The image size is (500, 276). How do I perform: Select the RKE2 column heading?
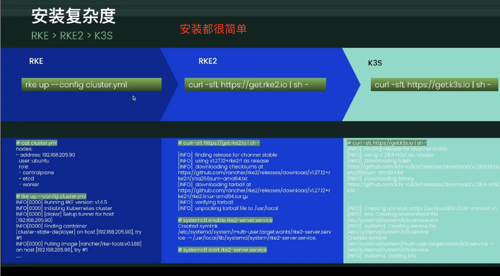[x=208, y=61]
